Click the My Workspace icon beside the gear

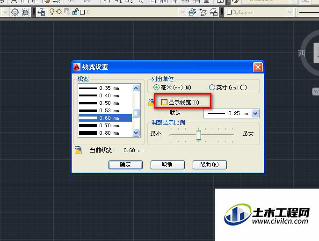click(26, 12)
